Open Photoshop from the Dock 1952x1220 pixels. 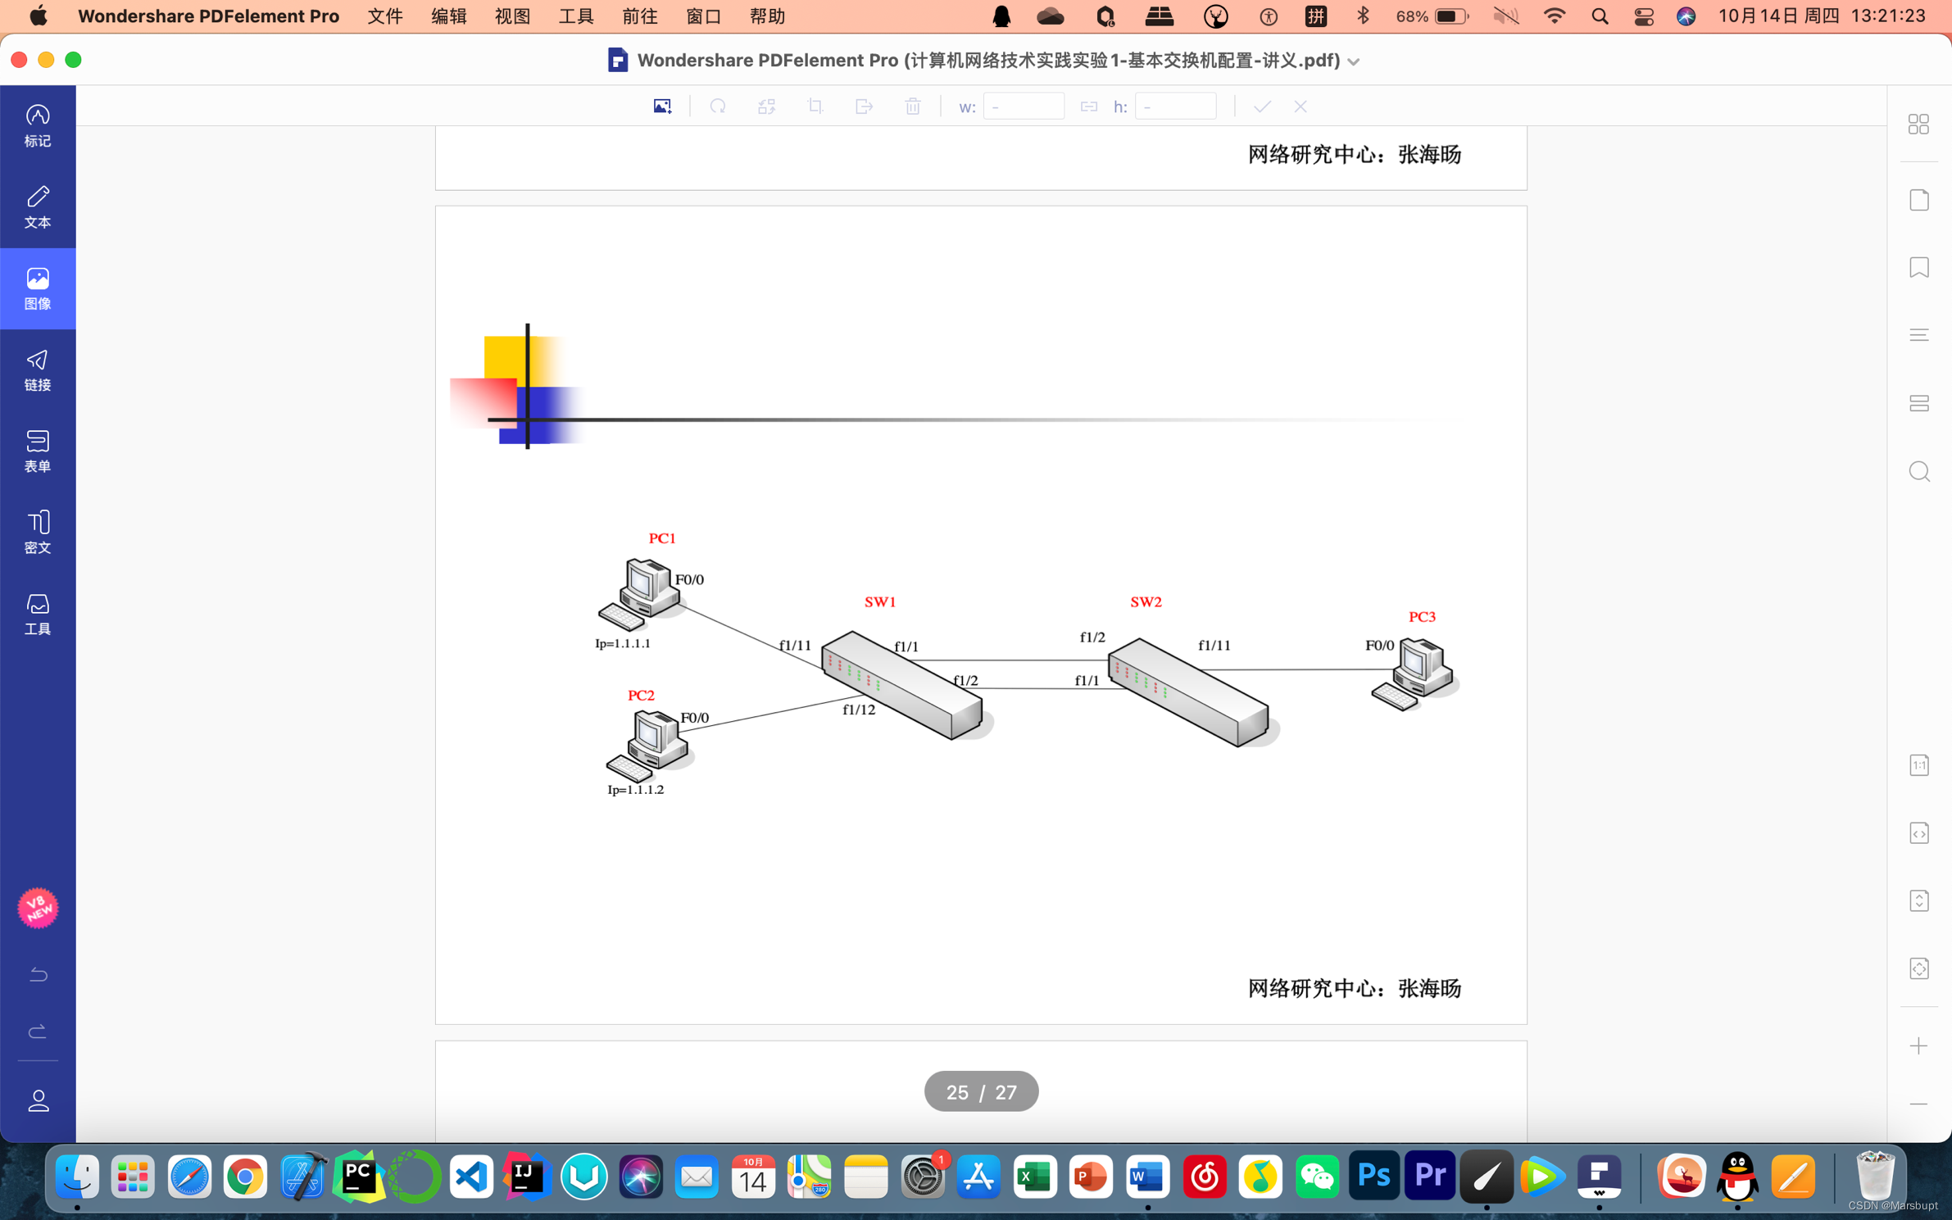(x=1373, y=1177)
